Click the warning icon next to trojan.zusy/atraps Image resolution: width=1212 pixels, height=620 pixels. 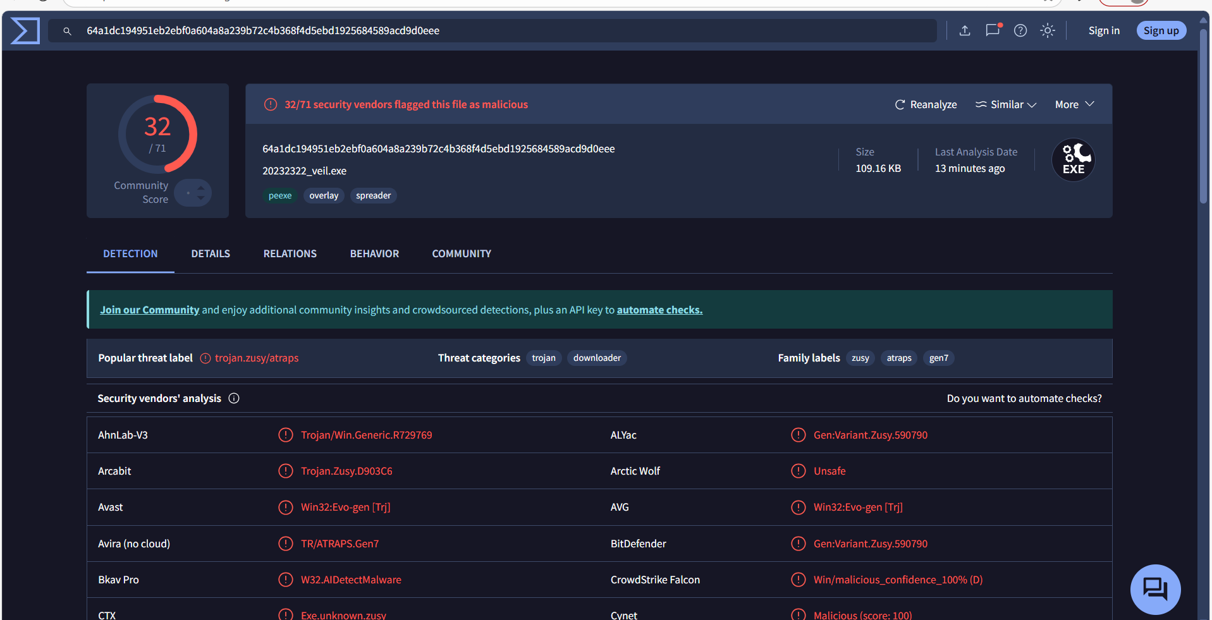coord(205,358)
